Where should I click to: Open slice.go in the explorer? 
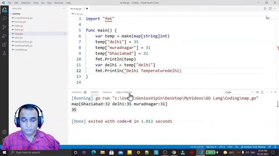pyautogui.click(x=18, y=38)
